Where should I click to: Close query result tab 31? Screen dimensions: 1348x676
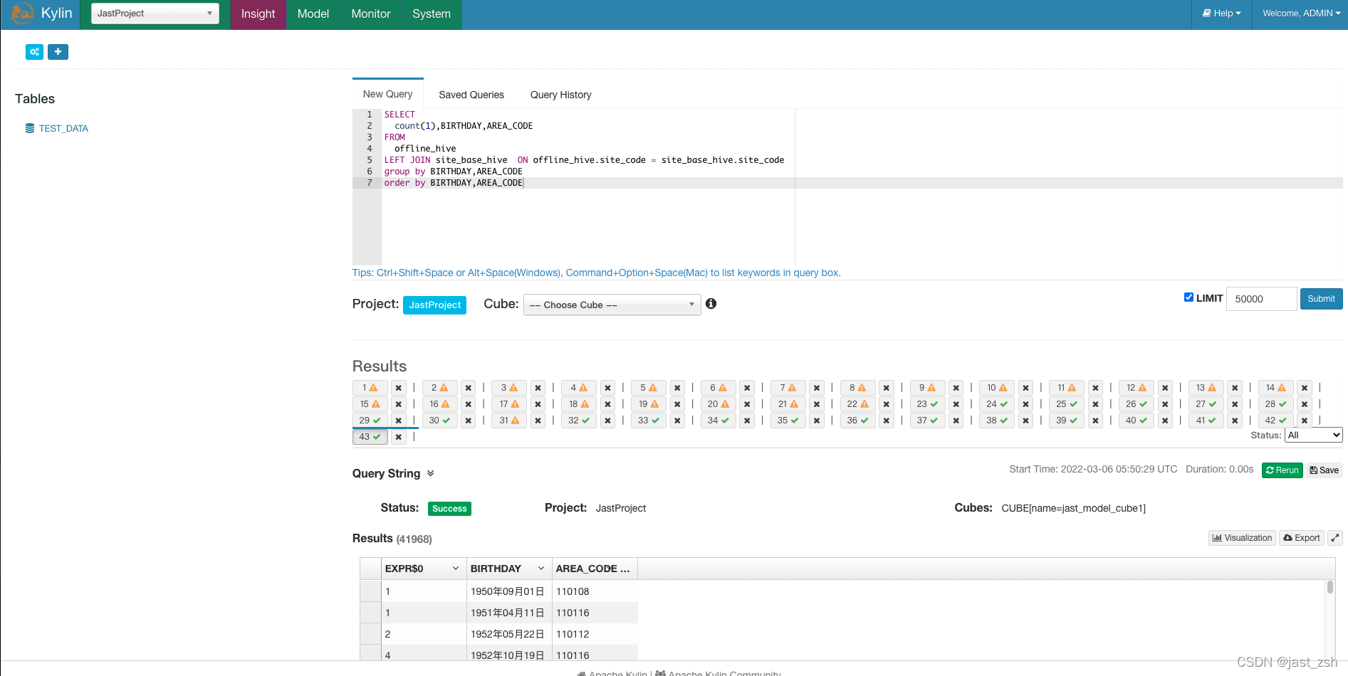[x=538, y=421]
